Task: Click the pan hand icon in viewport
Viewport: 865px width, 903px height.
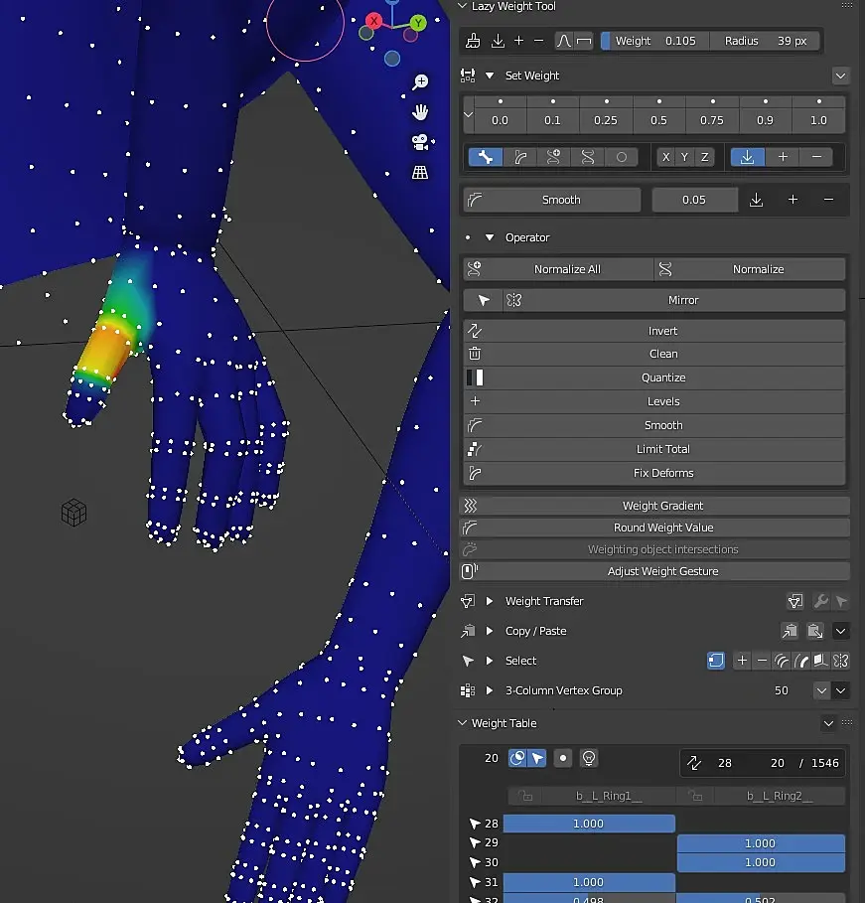Action: click(420, 111)
